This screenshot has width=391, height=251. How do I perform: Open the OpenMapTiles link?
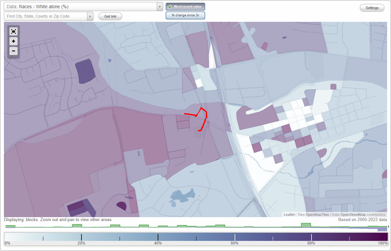[317, 215]
